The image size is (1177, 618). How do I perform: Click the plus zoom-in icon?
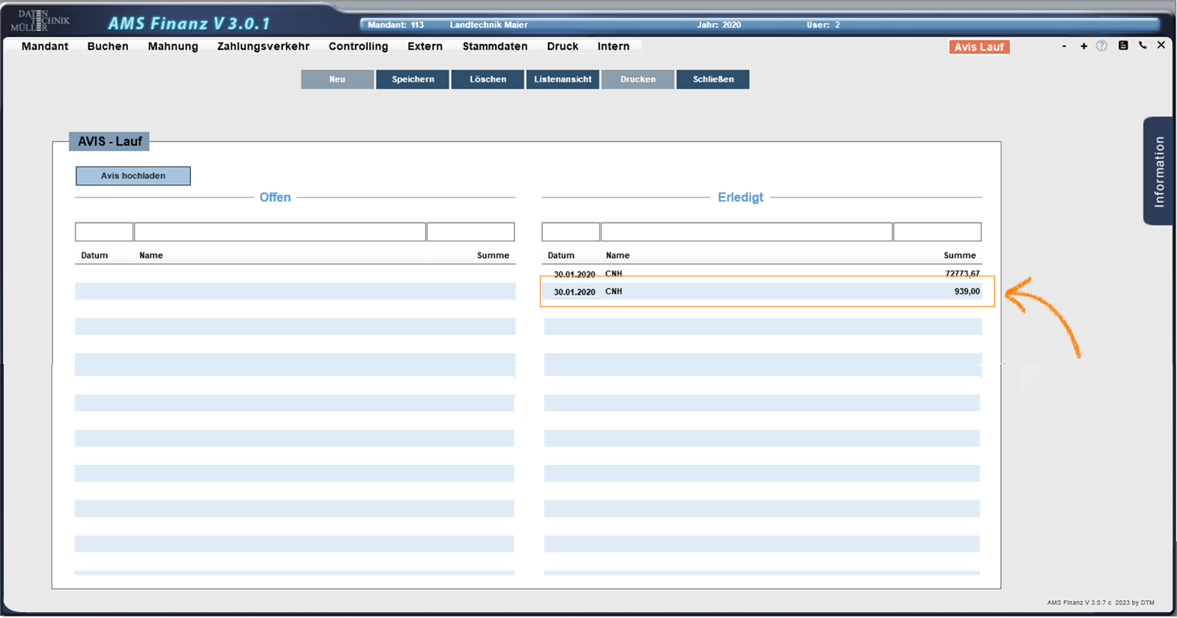1083,46
